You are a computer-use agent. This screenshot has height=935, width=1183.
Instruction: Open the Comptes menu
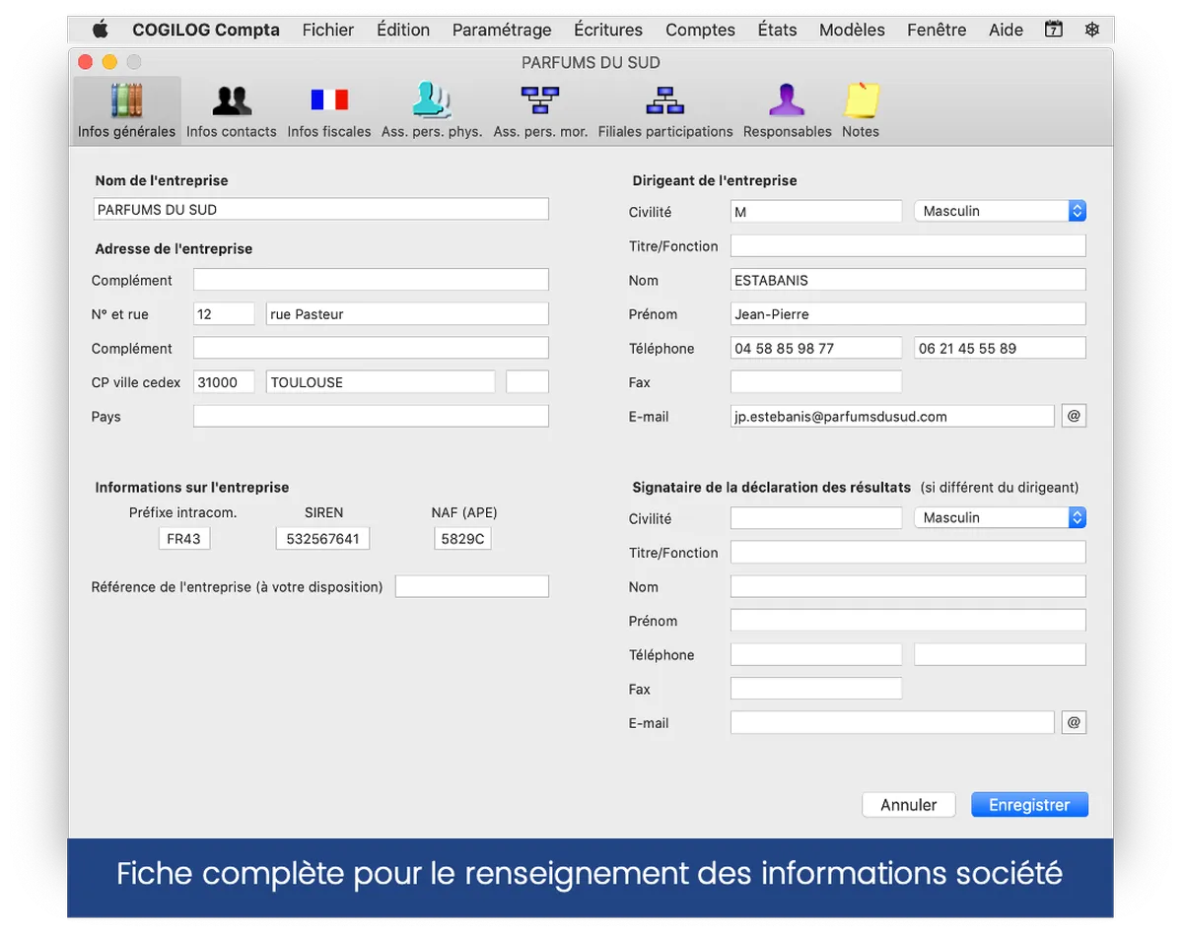click(700, 30)
